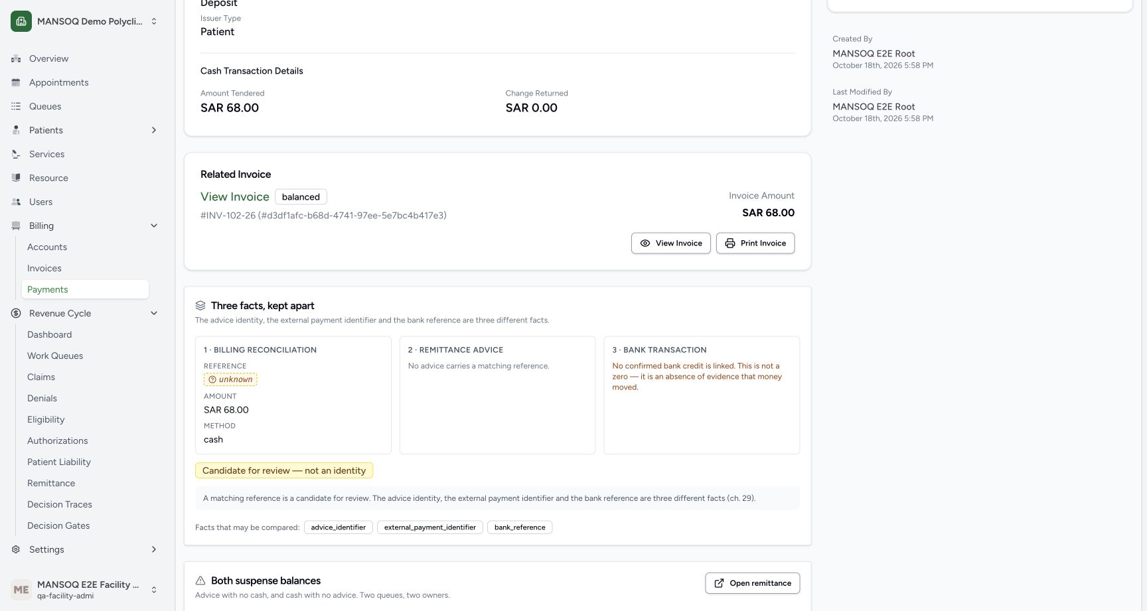1147x611 pixels.
Task: Open Claims page
Action: 41,377
